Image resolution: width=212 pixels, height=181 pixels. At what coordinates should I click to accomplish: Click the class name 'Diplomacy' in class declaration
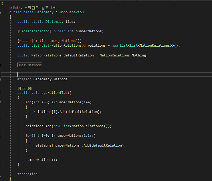tap(44, 12)
